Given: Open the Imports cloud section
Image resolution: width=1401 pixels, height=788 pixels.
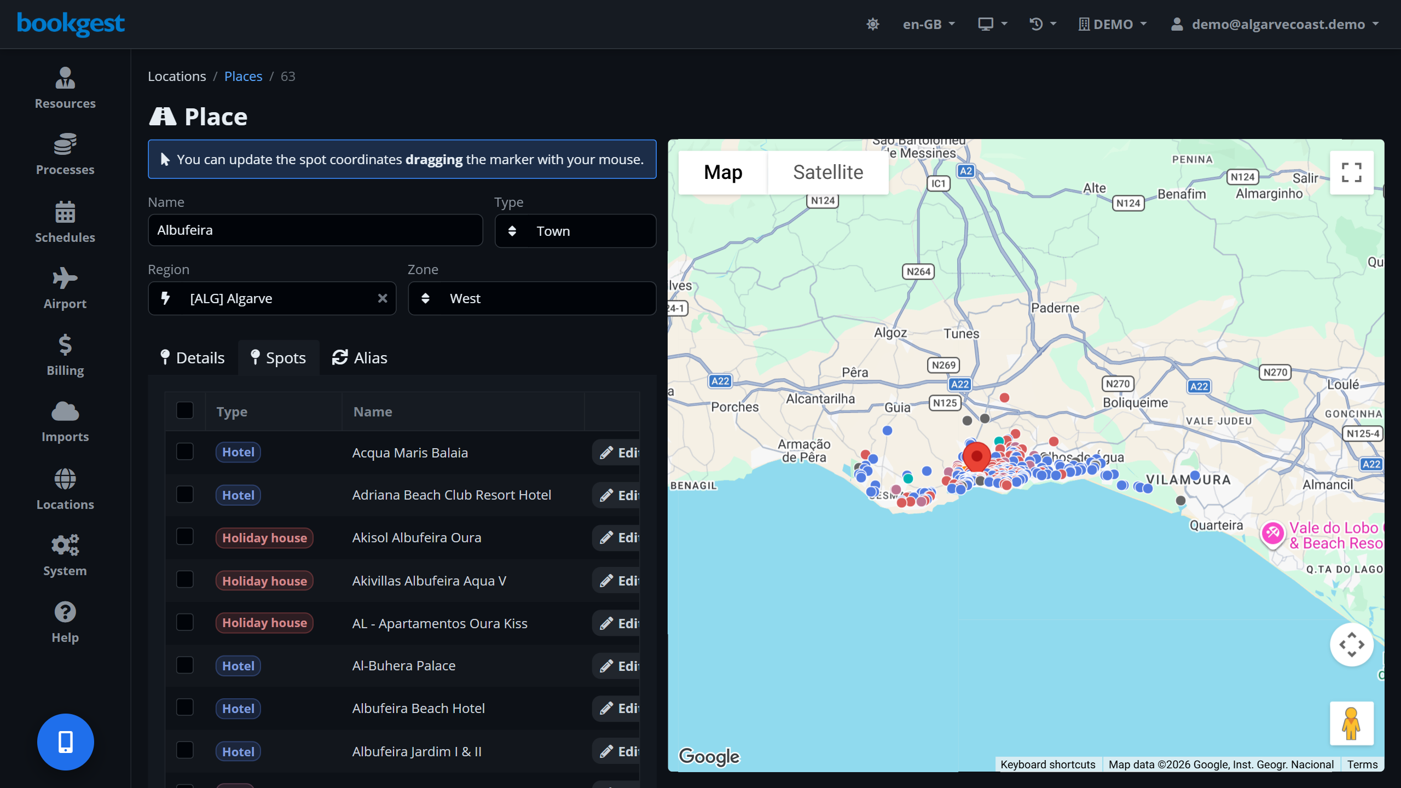Looking at the screenshot, I should tap(65, 422).
